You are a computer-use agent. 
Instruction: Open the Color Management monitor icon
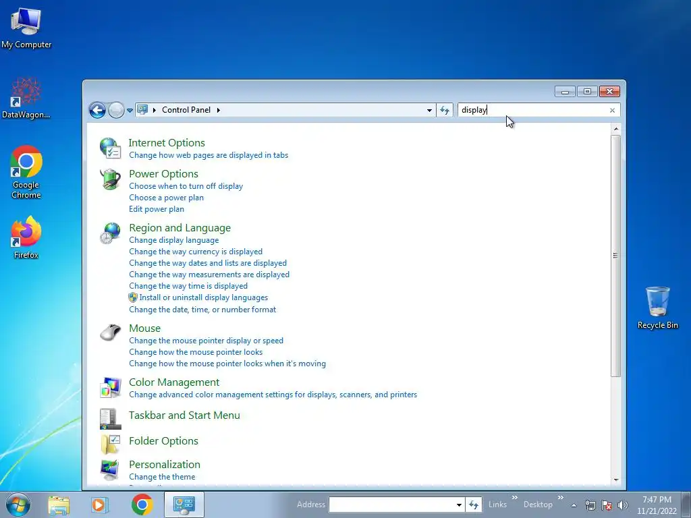click(110, 387)
